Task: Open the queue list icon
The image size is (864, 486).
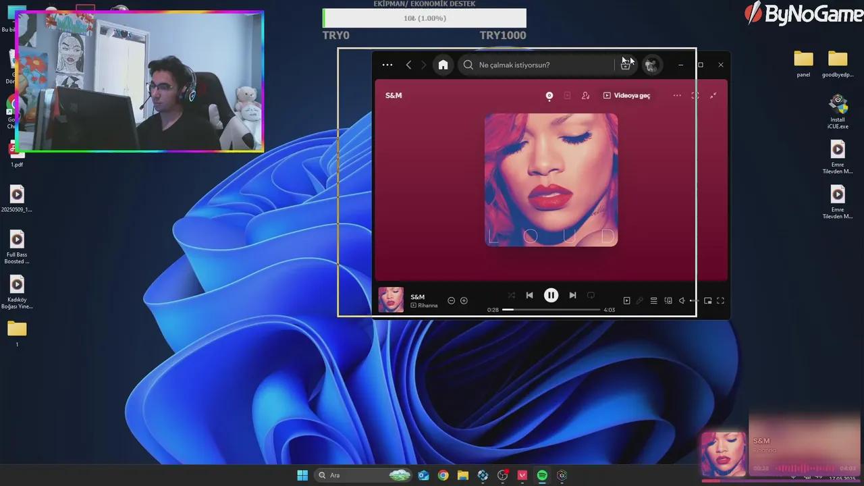Action: [x=653, y=300]
